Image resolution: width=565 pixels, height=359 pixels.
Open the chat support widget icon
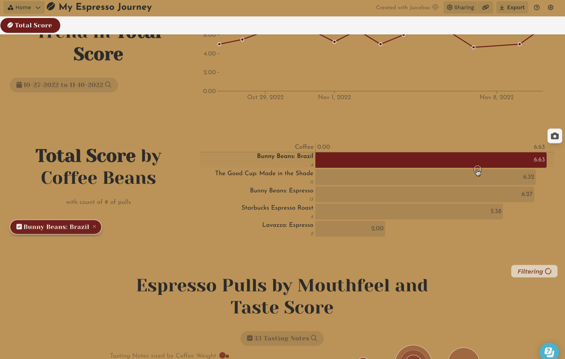pos(549,352)
